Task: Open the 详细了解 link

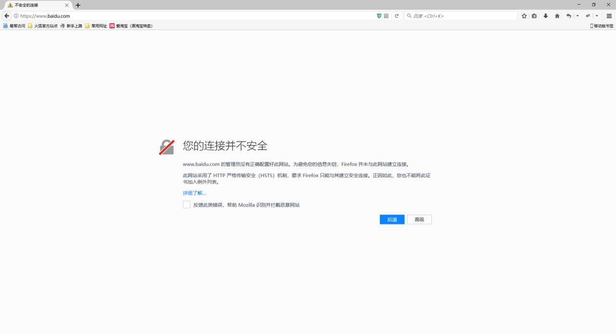Action: pyautogui.click(x=194, y=193)
